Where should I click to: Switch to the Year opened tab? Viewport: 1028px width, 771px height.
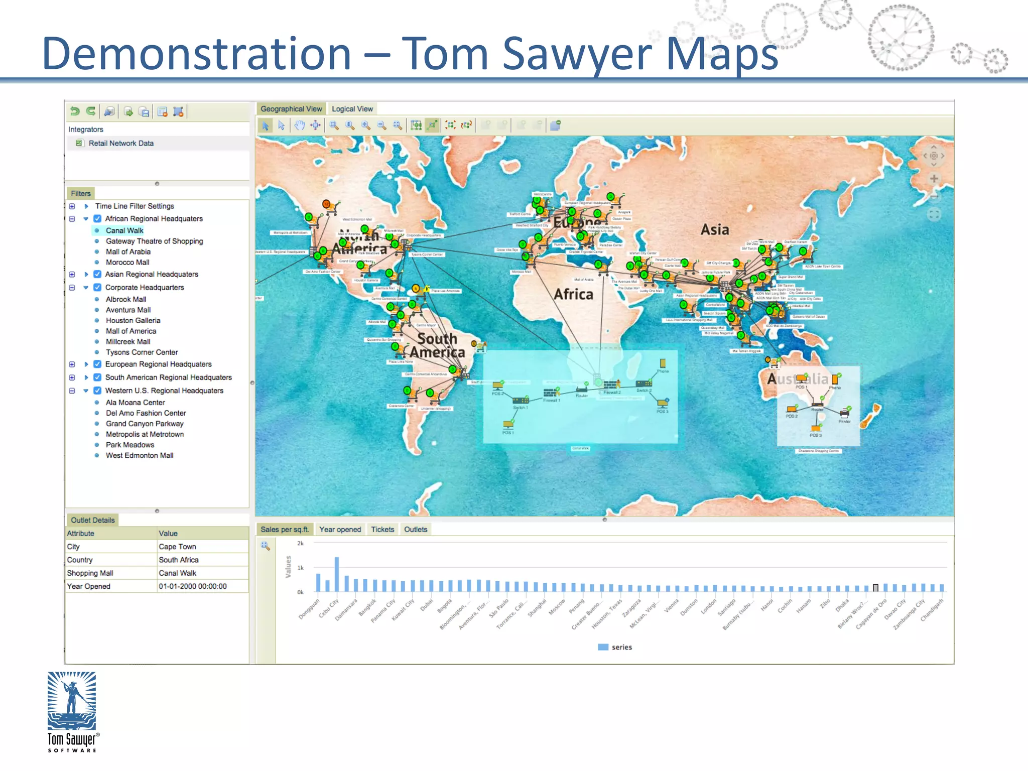coord(340,530)
